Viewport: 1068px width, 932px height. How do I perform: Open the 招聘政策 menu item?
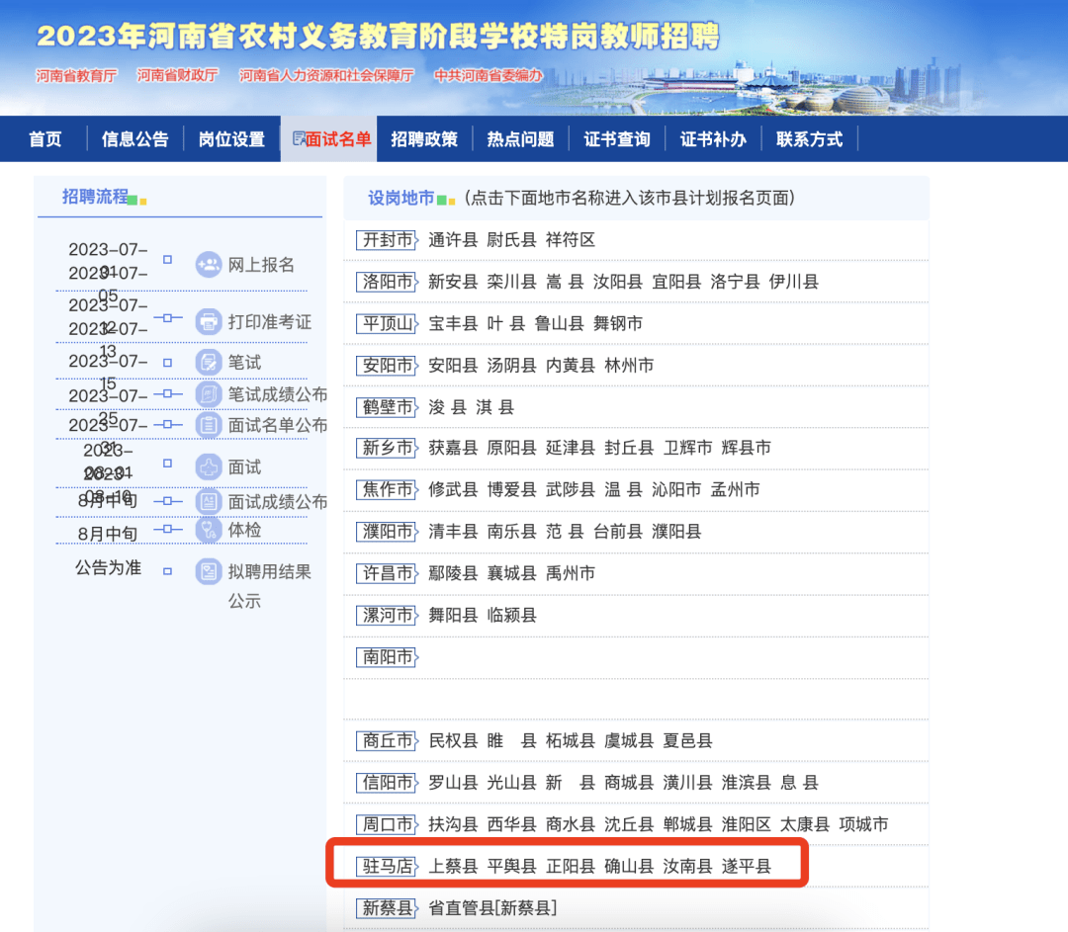[x=424, y=139]
